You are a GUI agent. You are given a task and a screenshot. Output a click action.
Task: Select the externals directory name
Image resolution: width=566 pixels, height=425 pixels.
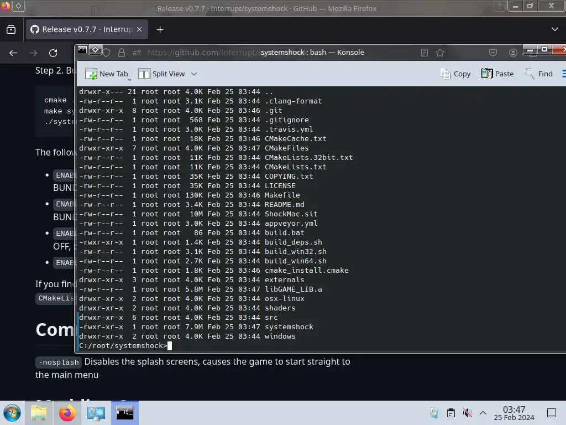click(285, 279)
